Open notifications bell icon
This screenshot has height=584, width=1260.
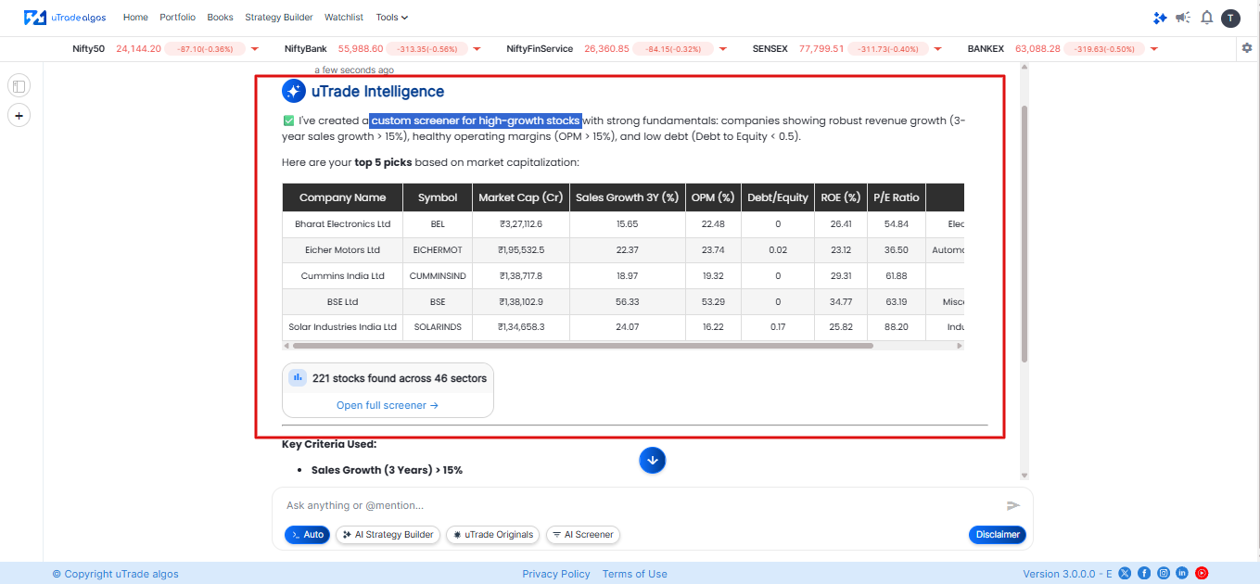click(x=1206, y=18)
